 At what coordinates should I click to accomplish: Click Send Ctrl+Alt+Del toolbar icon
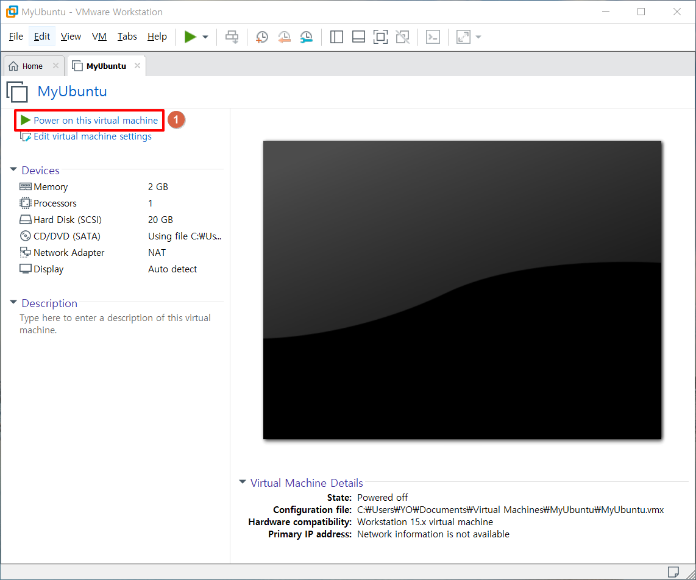coord(232,37)
